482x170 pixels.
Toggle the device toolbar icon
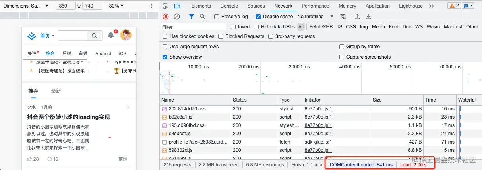pyautogui.click(x=177, y=6)
